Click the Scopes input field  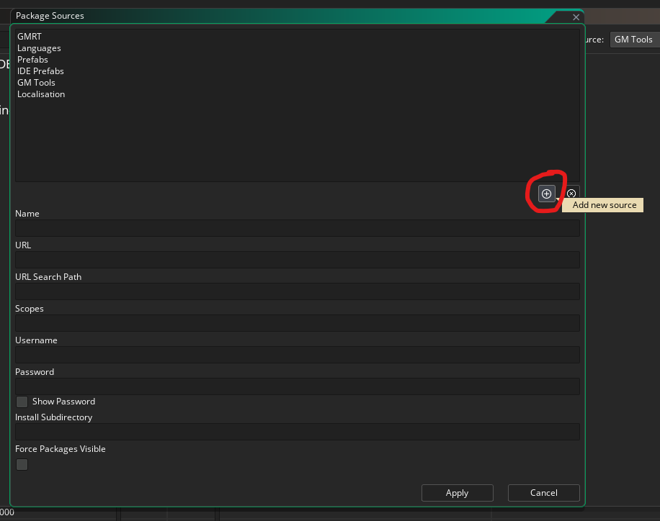point(297,323)
